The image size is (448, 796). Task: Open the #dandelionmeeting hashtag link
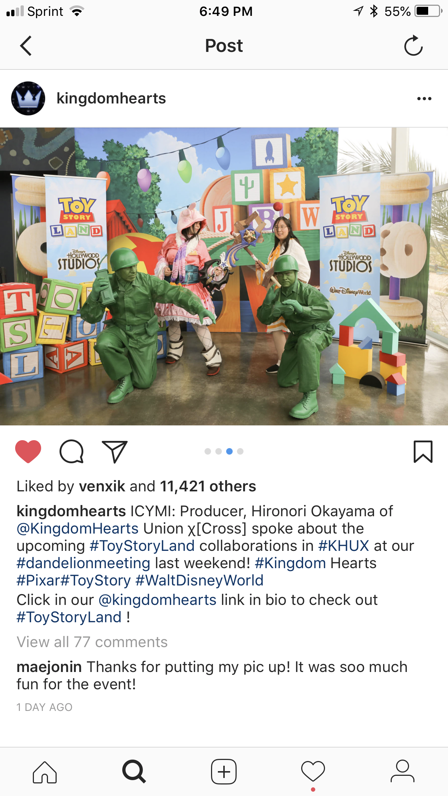(83, 563)
